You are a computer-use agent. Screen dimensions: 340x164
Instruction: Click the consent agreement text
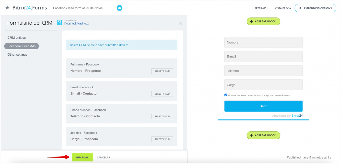[x=259, y=95]
